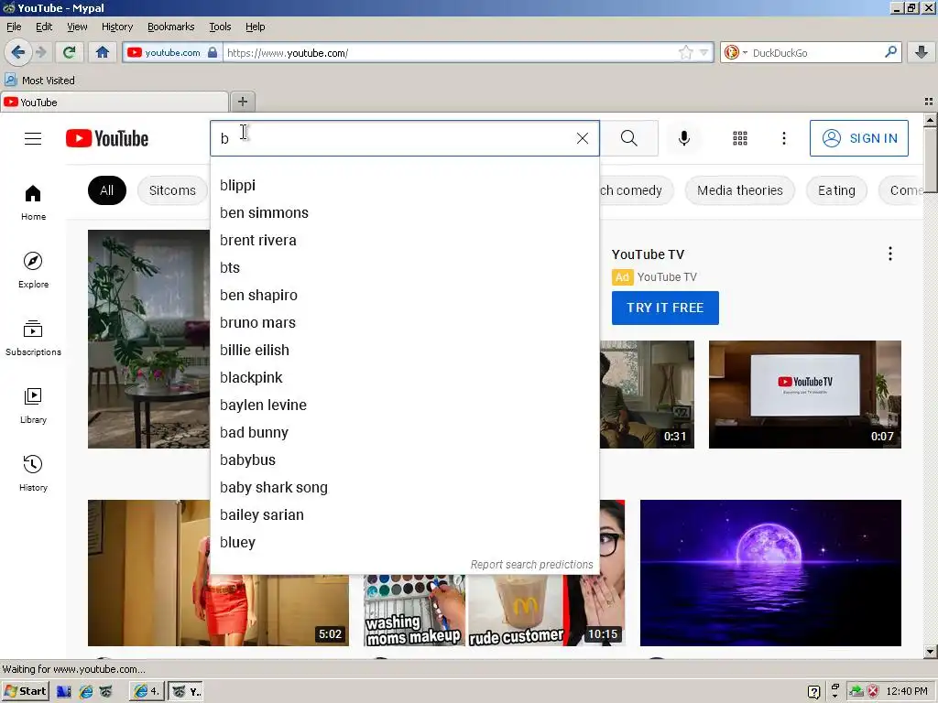Open the YouTube TV 0:07 video thumbnail
938x703 pixels.
pyautogui.click(x=804, y=395)
